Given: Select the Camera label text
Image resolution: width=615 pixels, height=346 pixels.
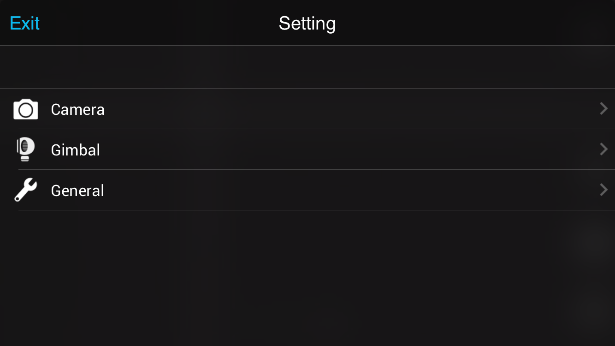Looking at the screenshot, I should (77, 110).
